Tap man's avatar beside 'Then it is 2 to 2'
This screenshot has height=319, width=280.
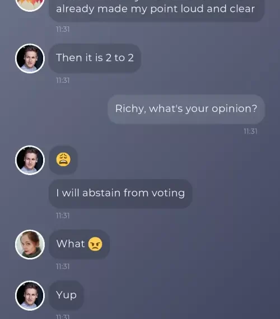tap(30, 58)
